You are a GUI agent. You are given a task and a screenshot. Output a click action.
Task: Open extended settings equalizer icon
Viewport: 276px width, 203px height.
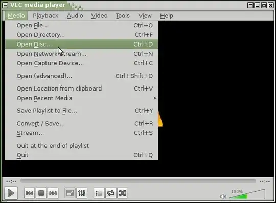pos(82,193)
